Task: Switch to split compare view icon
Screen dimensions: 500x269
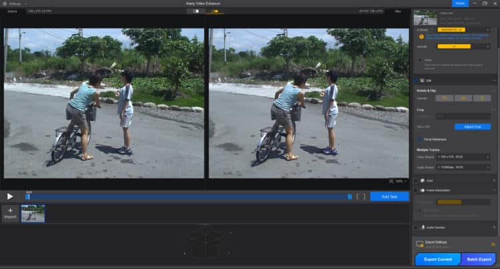Action: 196,11
